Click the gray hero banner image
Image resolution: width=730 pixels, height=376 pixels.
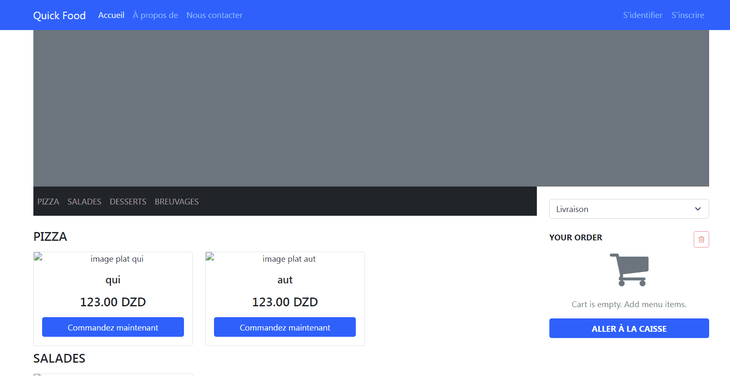[x=371, y=108]
